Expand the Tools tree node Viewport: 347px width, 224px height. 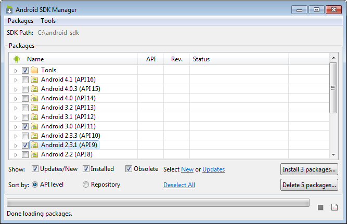point(16,71)
